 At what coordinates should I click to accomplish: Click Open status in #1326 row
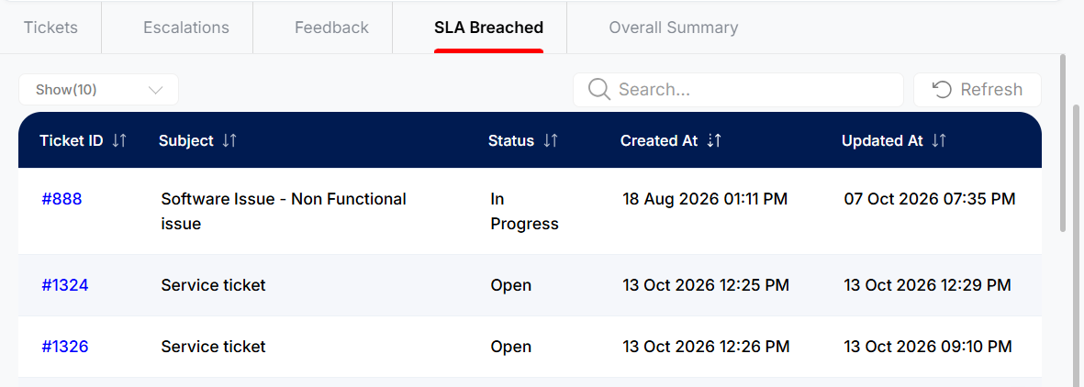(511, 347)
